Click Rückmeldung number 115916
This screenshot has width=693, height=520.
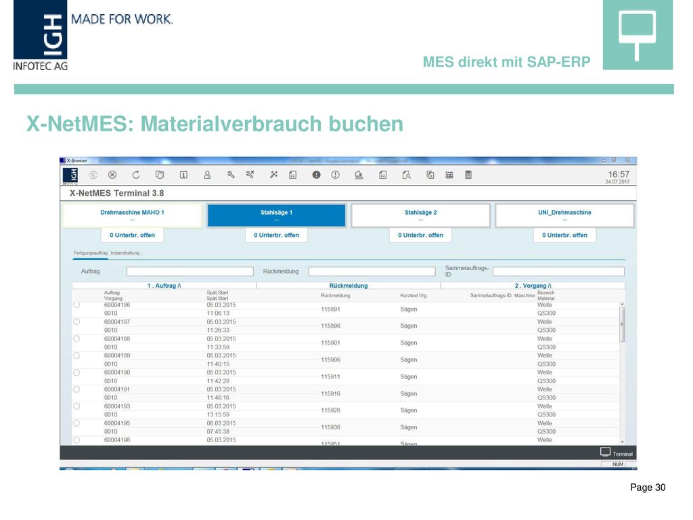pyautogui.click(x=330, y=393)
